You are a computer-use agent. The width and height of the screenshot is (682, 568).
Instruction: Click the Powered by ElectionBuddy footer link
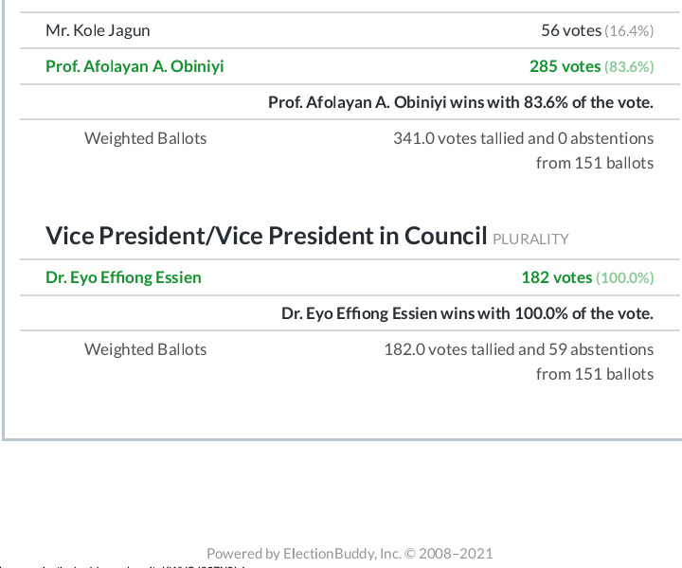(x=350, y=553)
